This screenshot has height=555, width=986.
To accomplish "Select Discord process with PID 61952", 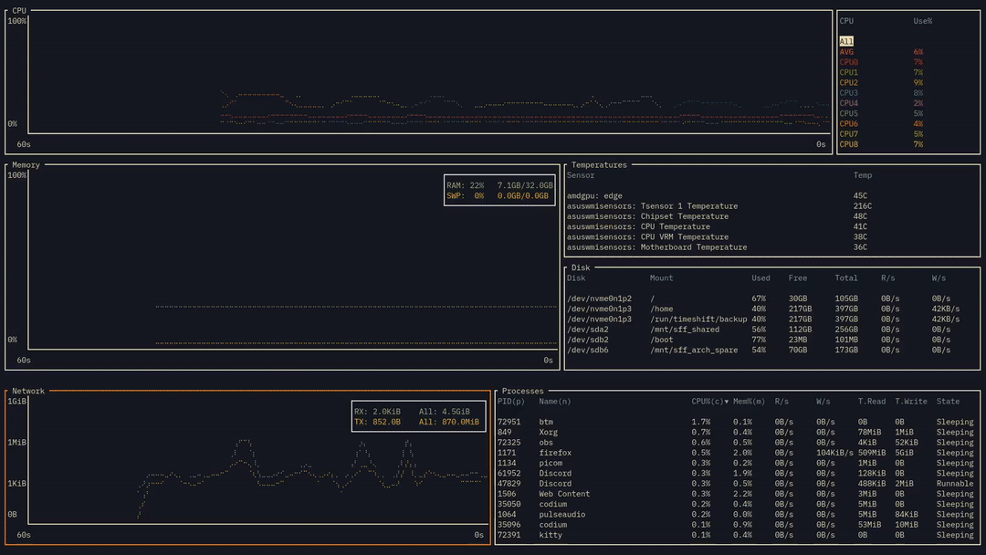I will pyautogui.click(x=735, y=473).
